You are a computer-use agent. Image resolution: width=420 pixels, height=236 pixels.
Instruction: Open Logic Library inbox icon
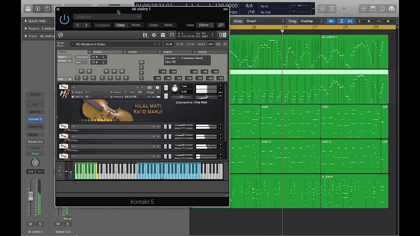point(28,9)
